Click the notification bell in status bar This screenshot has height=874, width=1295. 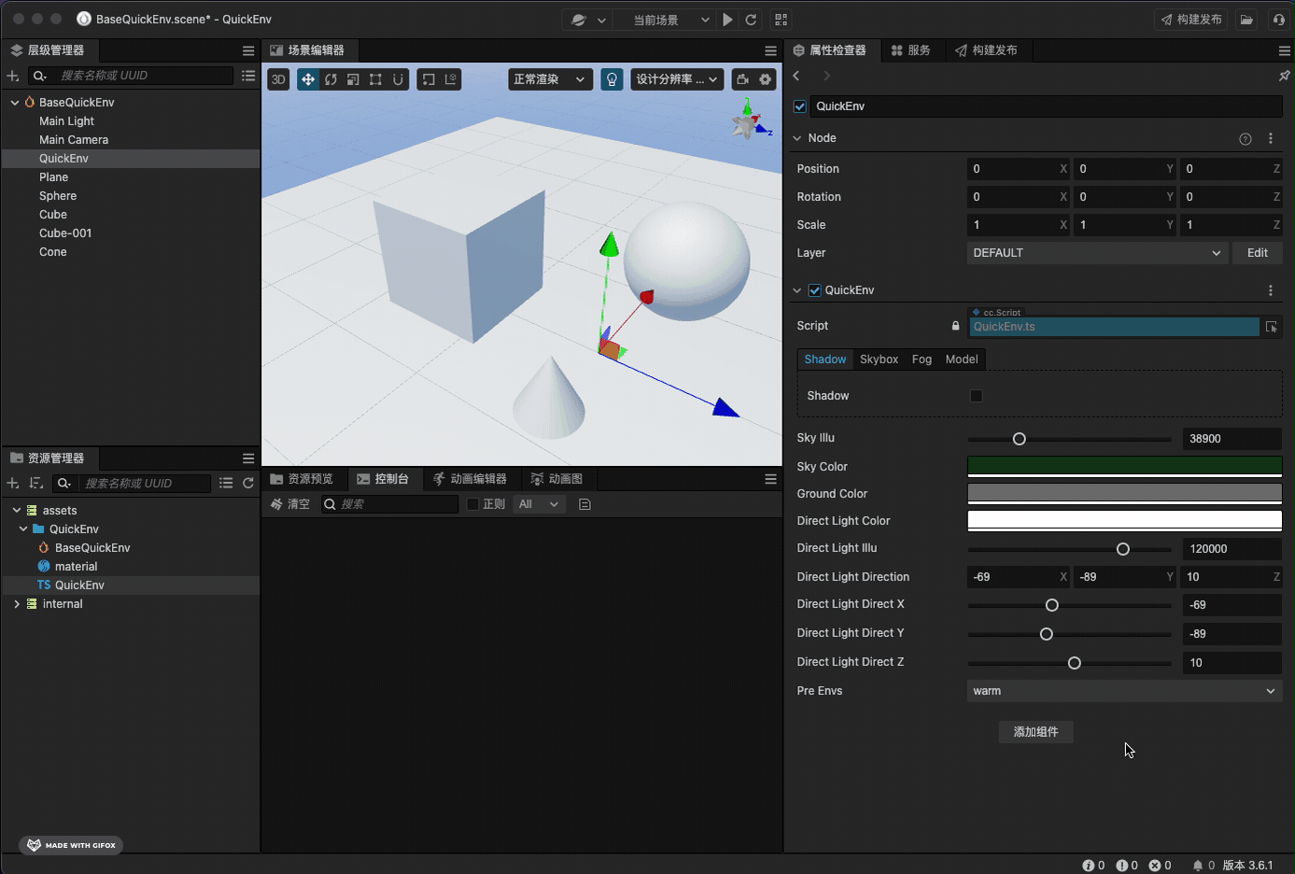tap(1197, 866)
